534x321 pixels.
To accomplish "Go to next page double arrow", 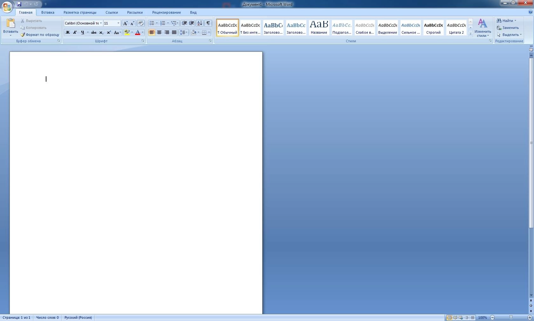I will pos(531,311).
